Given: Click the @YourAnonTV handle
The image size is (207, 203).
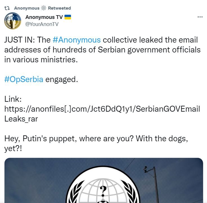Looking at the screenshot, I should pyautogui.click(x=42, y=24).
